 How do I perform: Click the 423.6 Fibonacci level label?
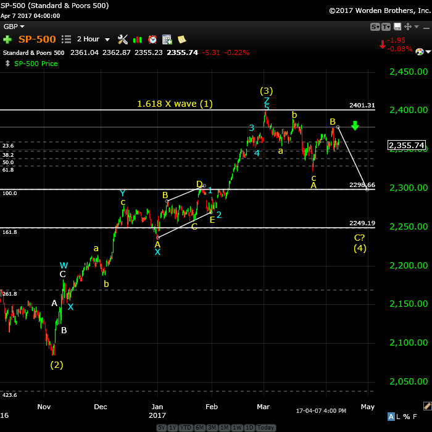pos(10,395)
